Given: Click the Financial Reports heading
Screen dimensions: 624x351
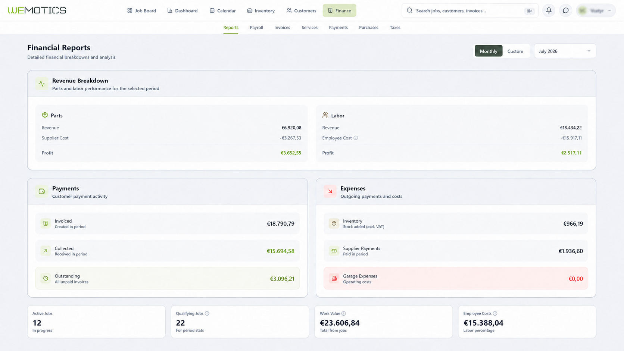Looking at the screenshot, I should pyautogui.click(x=59, y=48).
